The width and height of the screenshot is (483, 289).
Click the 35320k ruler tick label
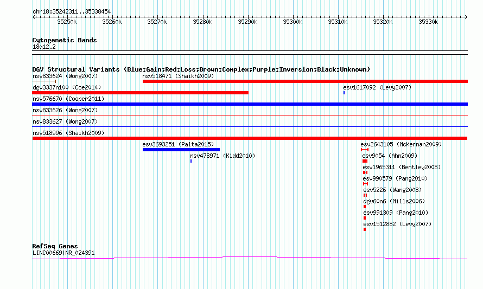(x=383, y=22)
